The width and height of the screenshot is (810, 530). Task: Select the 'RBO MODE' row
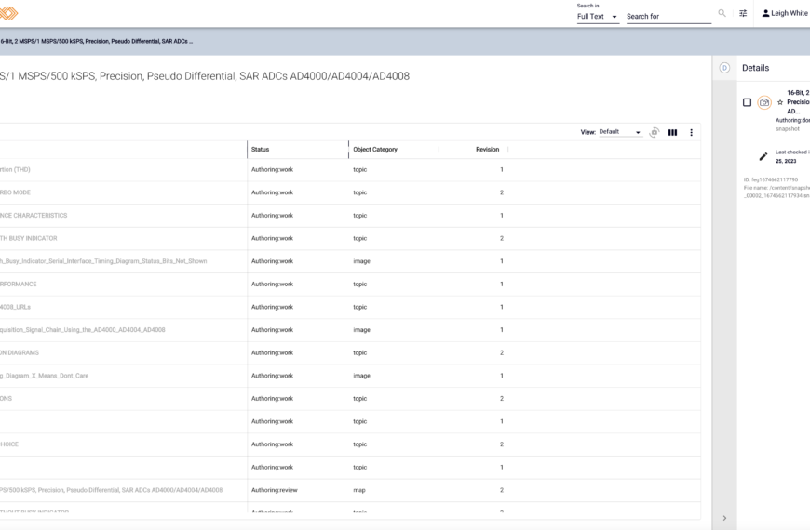(x=350, y=192)
